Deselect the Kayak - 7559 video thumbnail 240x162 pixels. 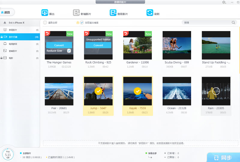click(137, 91)
